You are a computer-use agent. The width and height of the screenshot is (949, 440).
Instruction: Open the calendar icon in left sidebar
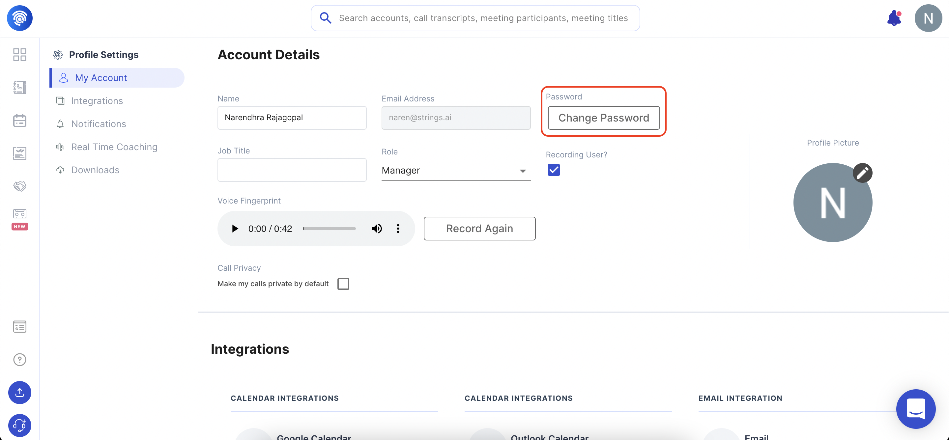tap(19, 121)
